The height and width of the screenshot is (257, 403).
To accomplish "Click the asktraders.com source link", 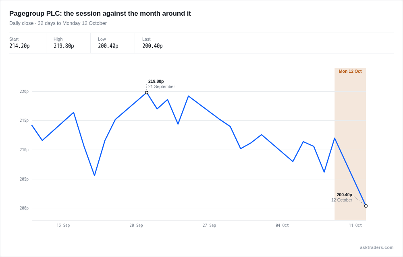I will [x=376, y=247].
